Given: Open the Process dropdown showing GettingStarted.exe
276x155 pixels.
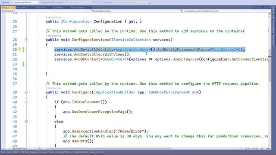Looking at the screenshot, I should tap(25, 3).
